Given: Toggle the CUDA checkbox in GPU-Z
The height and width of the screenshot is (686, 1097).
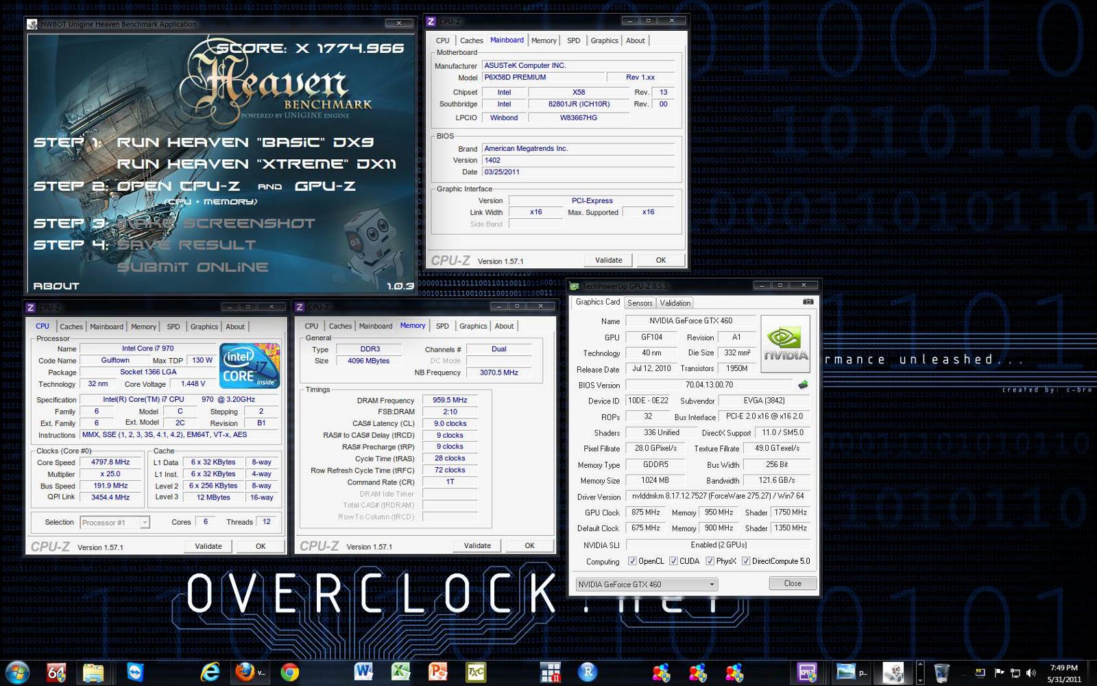Looking at the screenshot, I should click(x=673, y=561).
